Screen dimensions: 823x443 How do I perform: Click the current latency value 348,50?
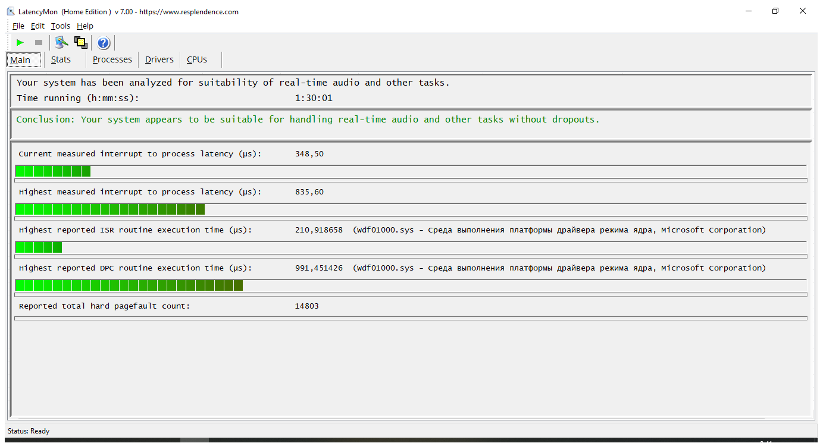309,154
